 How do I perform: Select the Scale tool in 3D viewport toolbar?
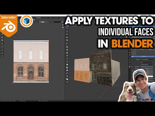[67, 37]
